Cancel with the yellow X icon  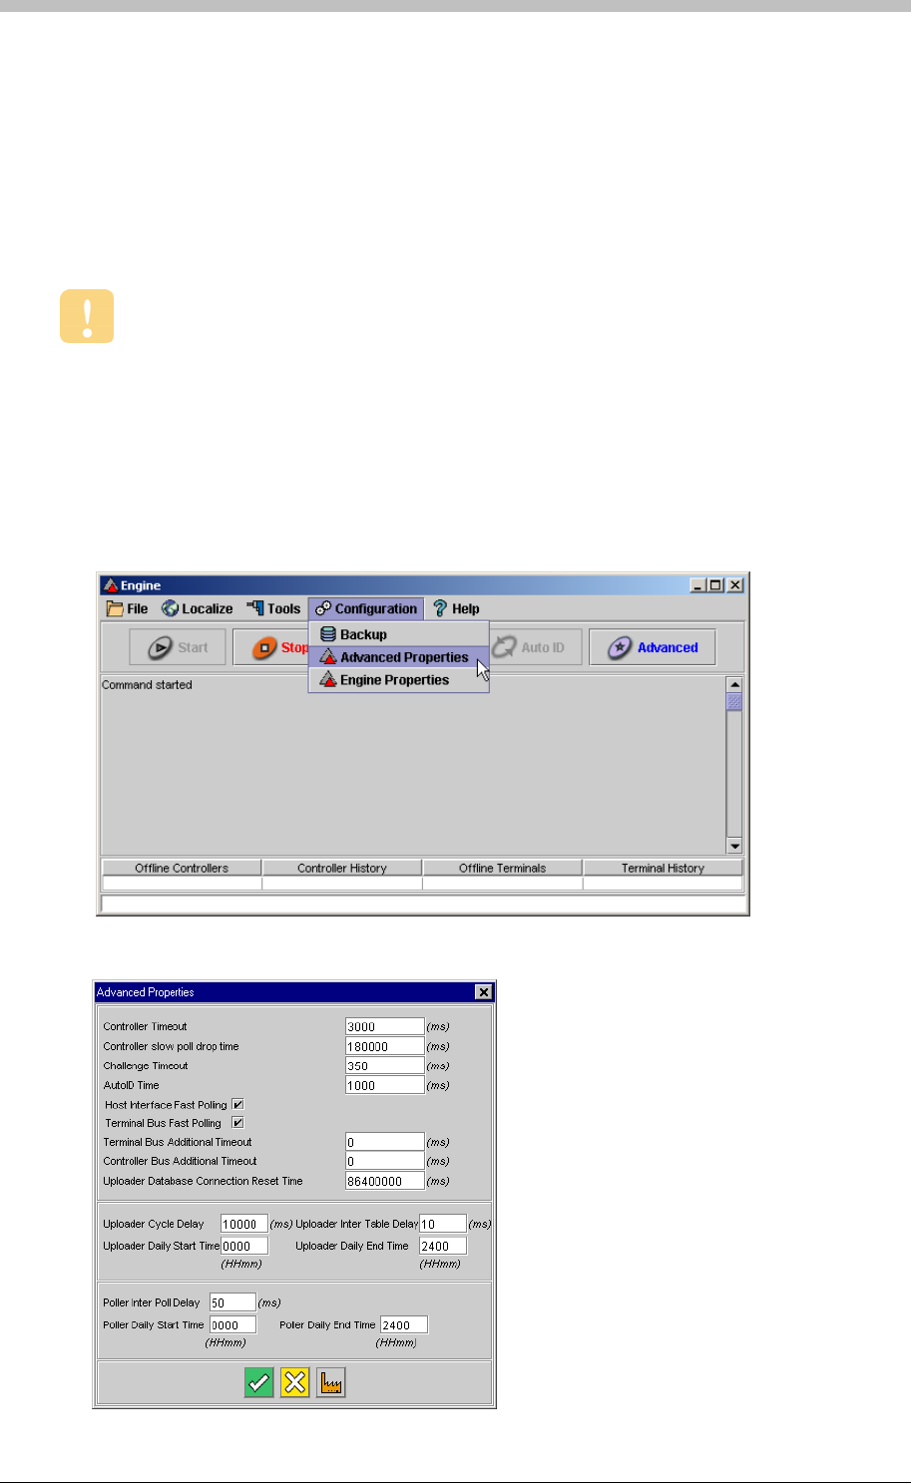point(294,1383)
